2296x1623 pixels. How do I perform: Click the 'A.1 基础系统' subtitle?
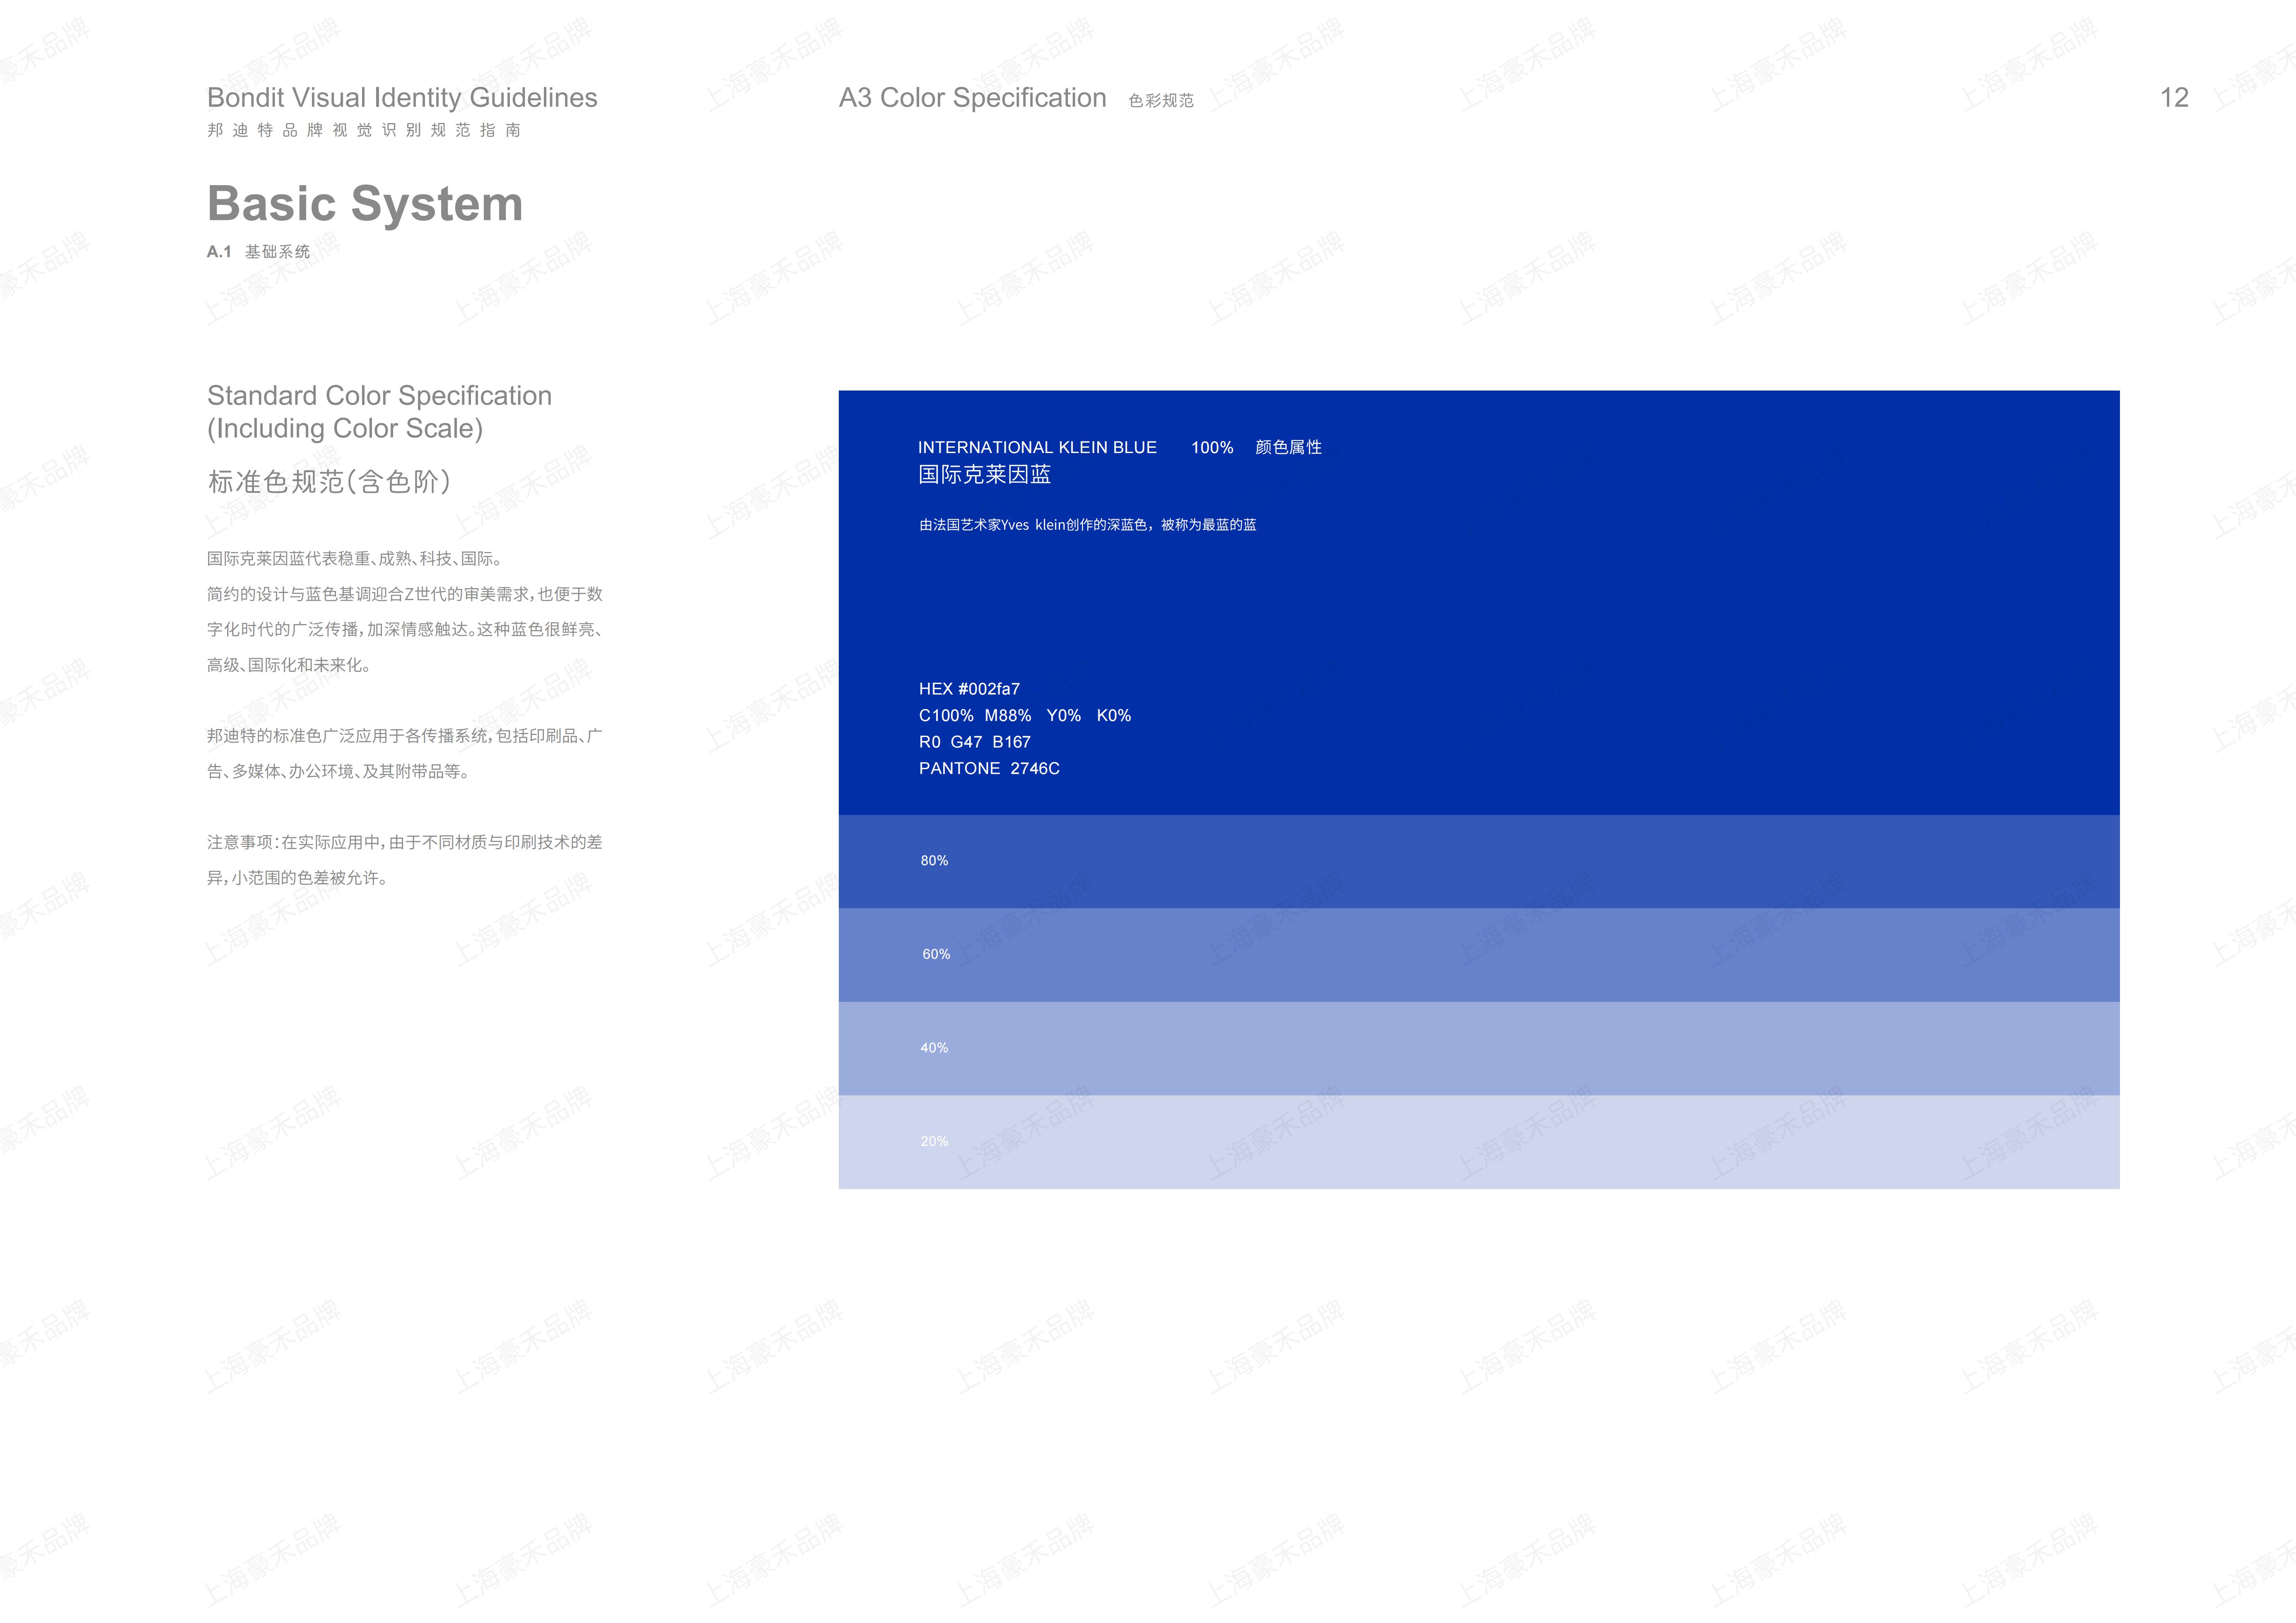258,252
